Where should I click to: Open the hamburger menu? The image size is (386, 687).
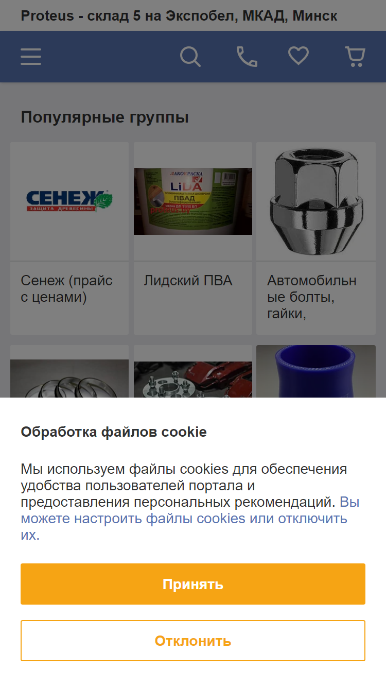pos(31,57)
